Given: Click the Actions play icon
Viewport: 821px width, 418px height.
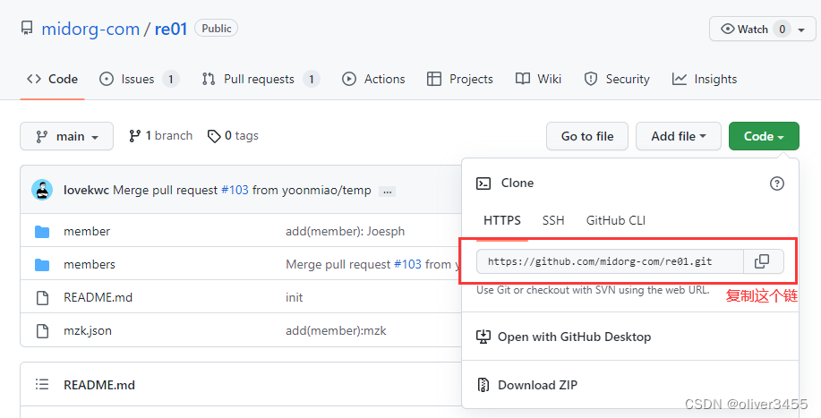Looking at the screenshot, I should pos(348,79).
